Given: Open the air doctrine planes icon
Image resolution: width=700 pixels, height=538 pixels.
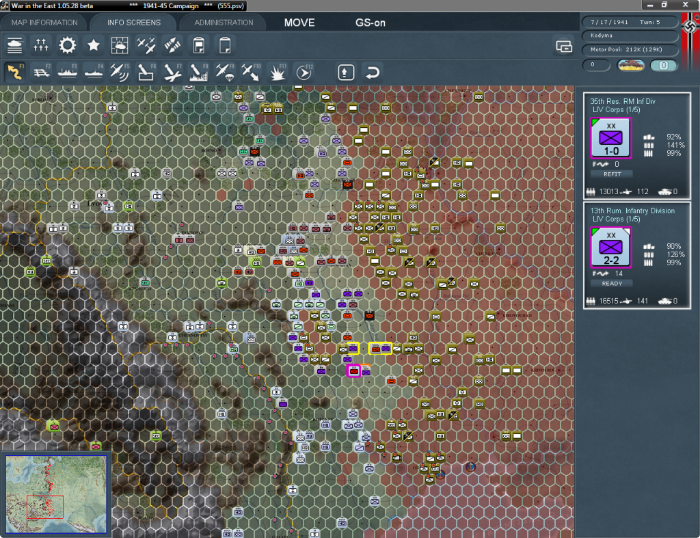Looking at the screenshot, I should pyautogui.click(x=146, y=45).
